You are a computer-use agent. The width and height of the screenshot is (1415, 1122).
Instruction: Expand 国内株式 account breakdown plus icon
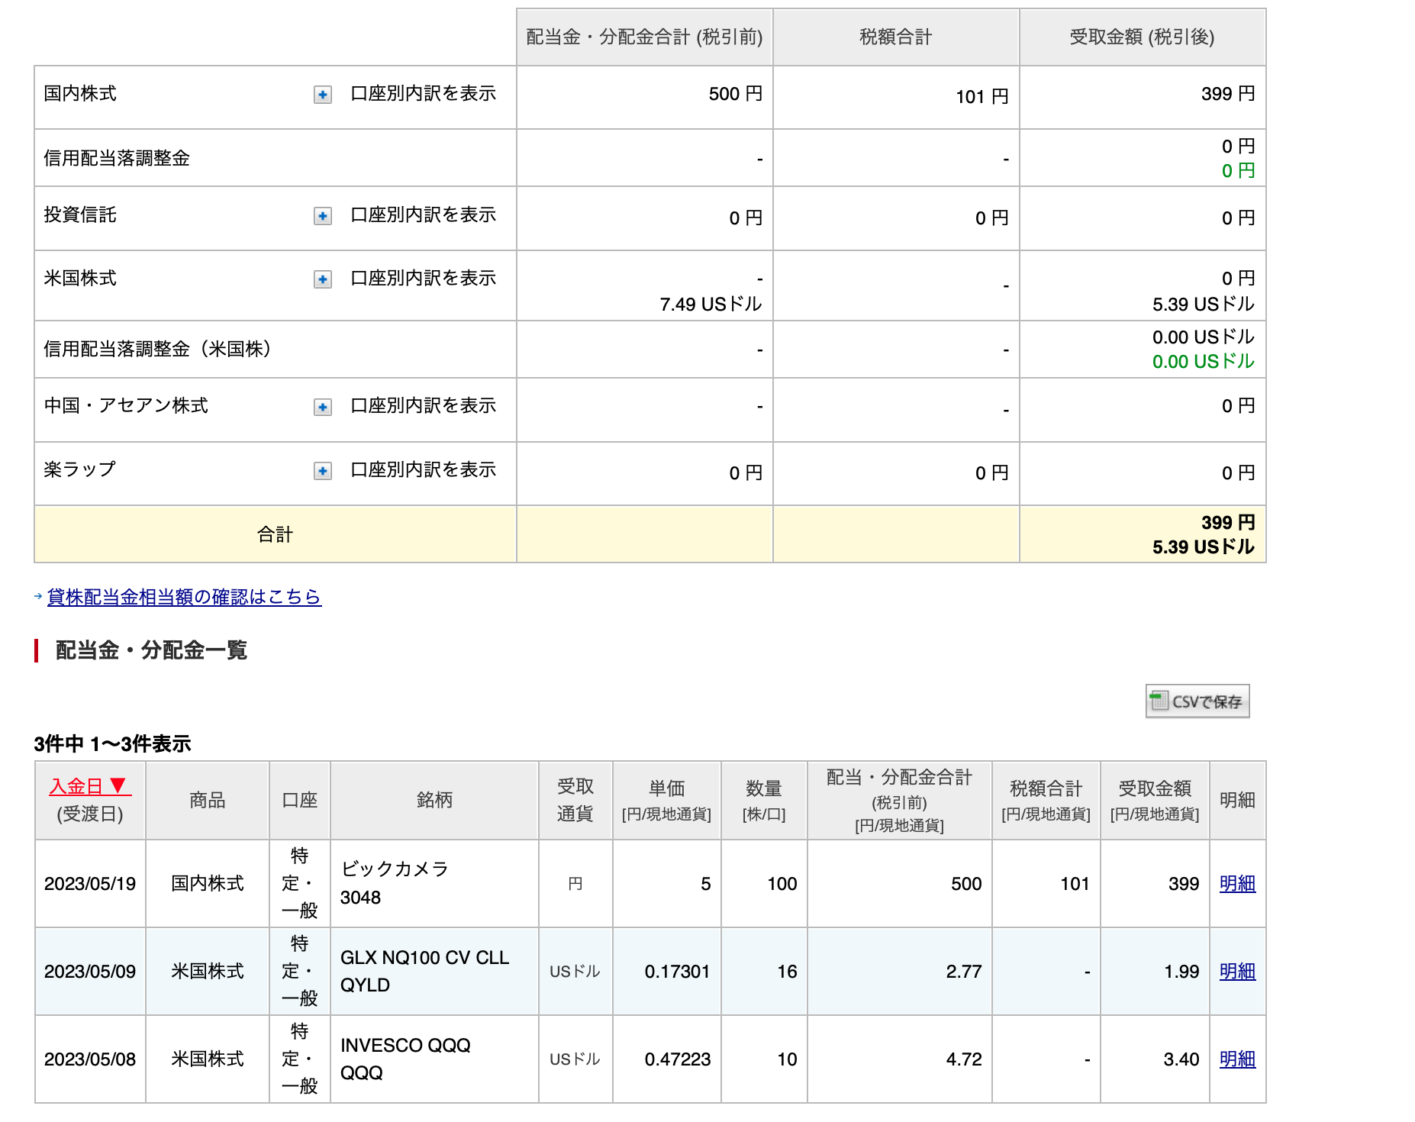click(323, 95)
